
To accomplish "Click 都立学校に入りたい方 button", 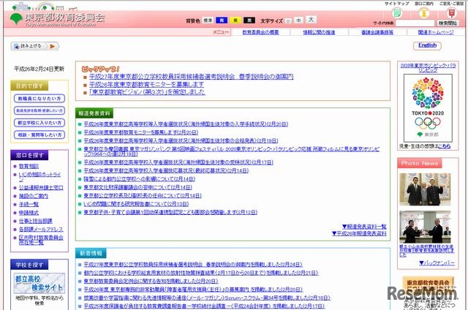I will 39,123.
